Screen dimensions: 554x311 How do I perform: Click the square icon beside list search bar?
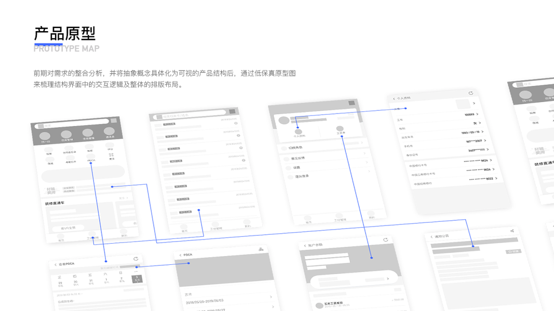(232, 111)
